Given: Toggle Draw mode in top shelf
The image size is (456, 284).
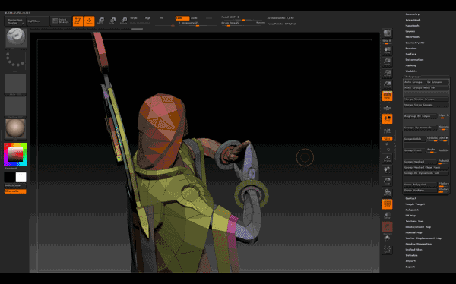Looking at the screenshot, I should pos(89,21).
